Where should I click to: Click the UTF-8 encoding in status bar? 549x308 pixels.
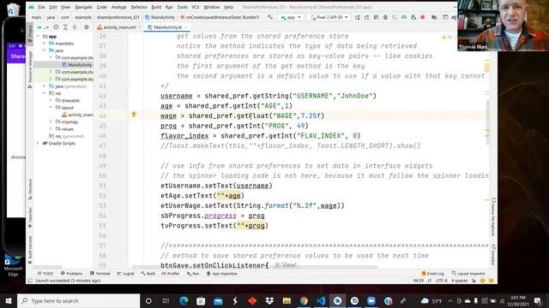[441, 281]
